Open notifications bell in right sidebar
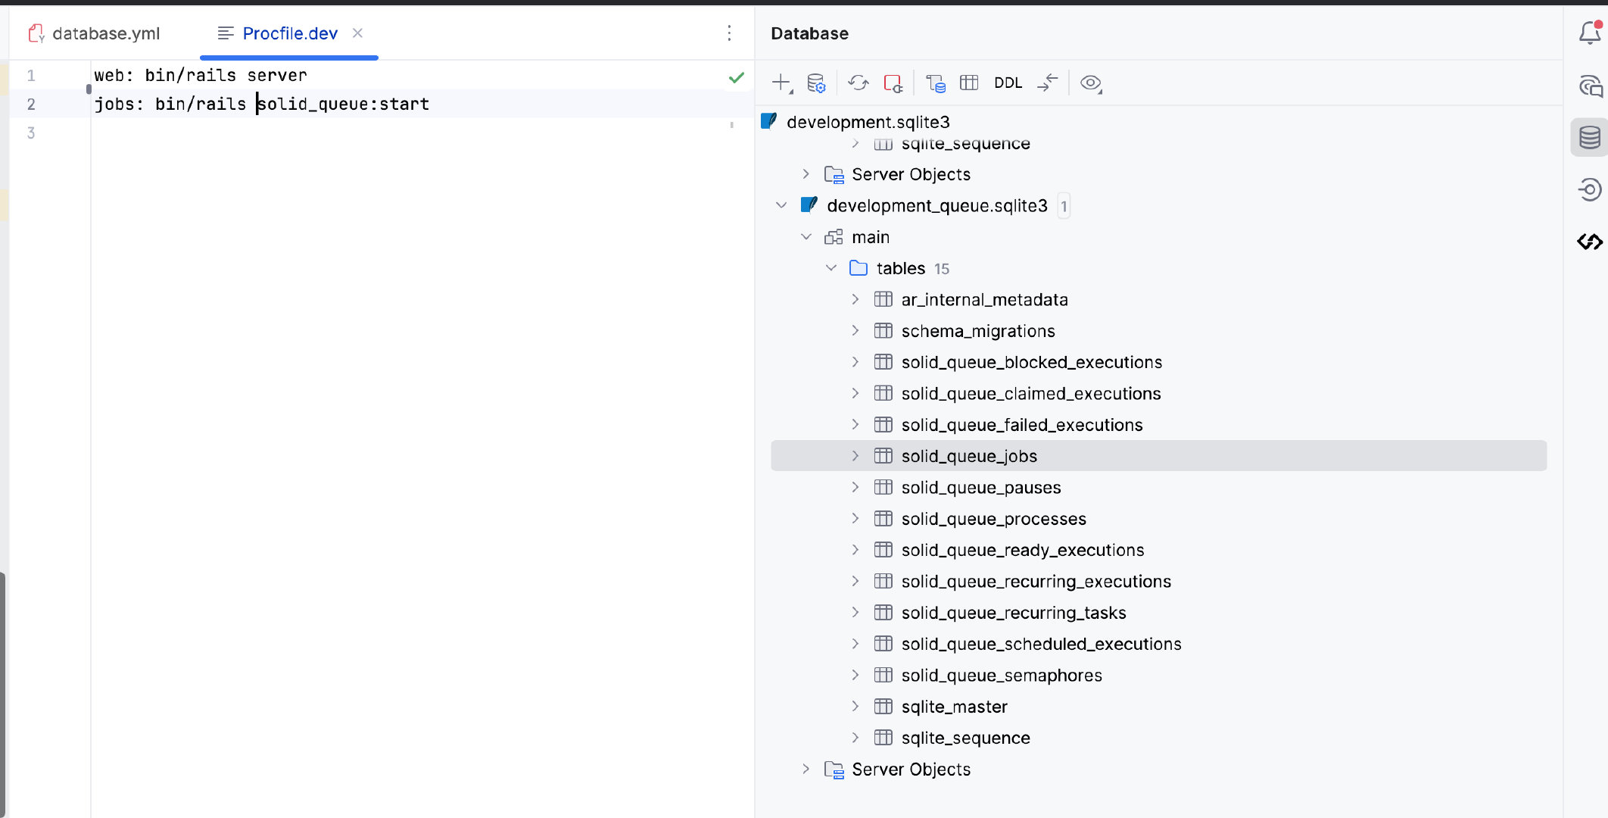The height and width of the screenshot is (818, 1608). coord(1589,33)
